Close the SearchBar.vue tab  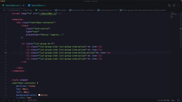coord(24,5)
